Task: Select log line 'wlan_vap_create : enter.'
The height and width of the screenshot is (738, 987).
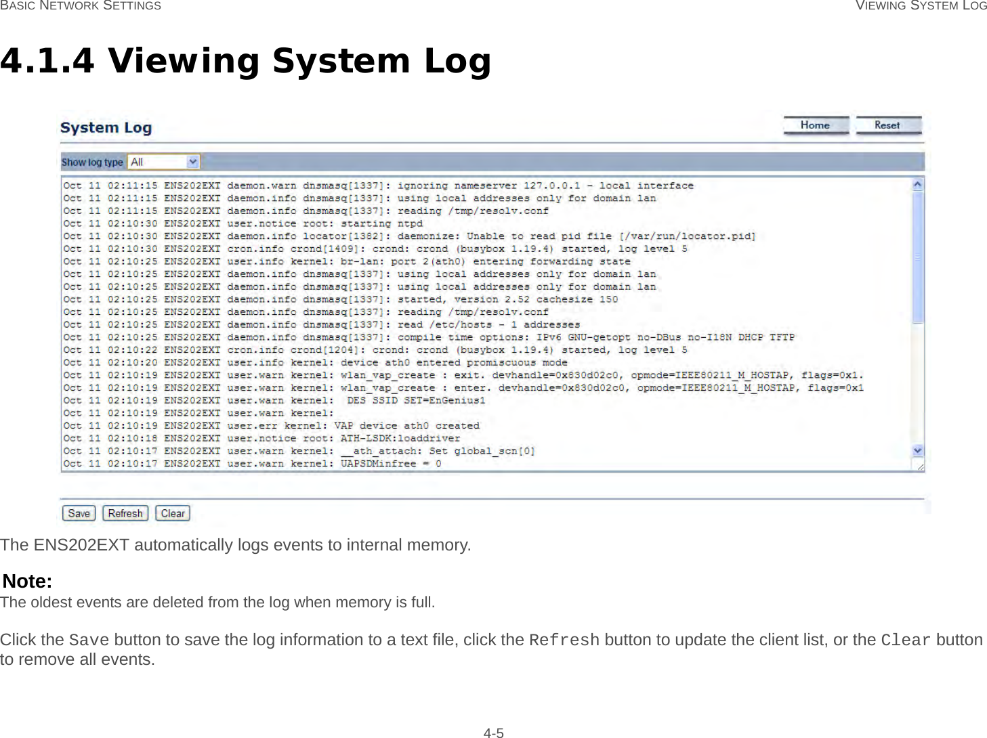Action: pyautogui.click(x=464, y=388)
